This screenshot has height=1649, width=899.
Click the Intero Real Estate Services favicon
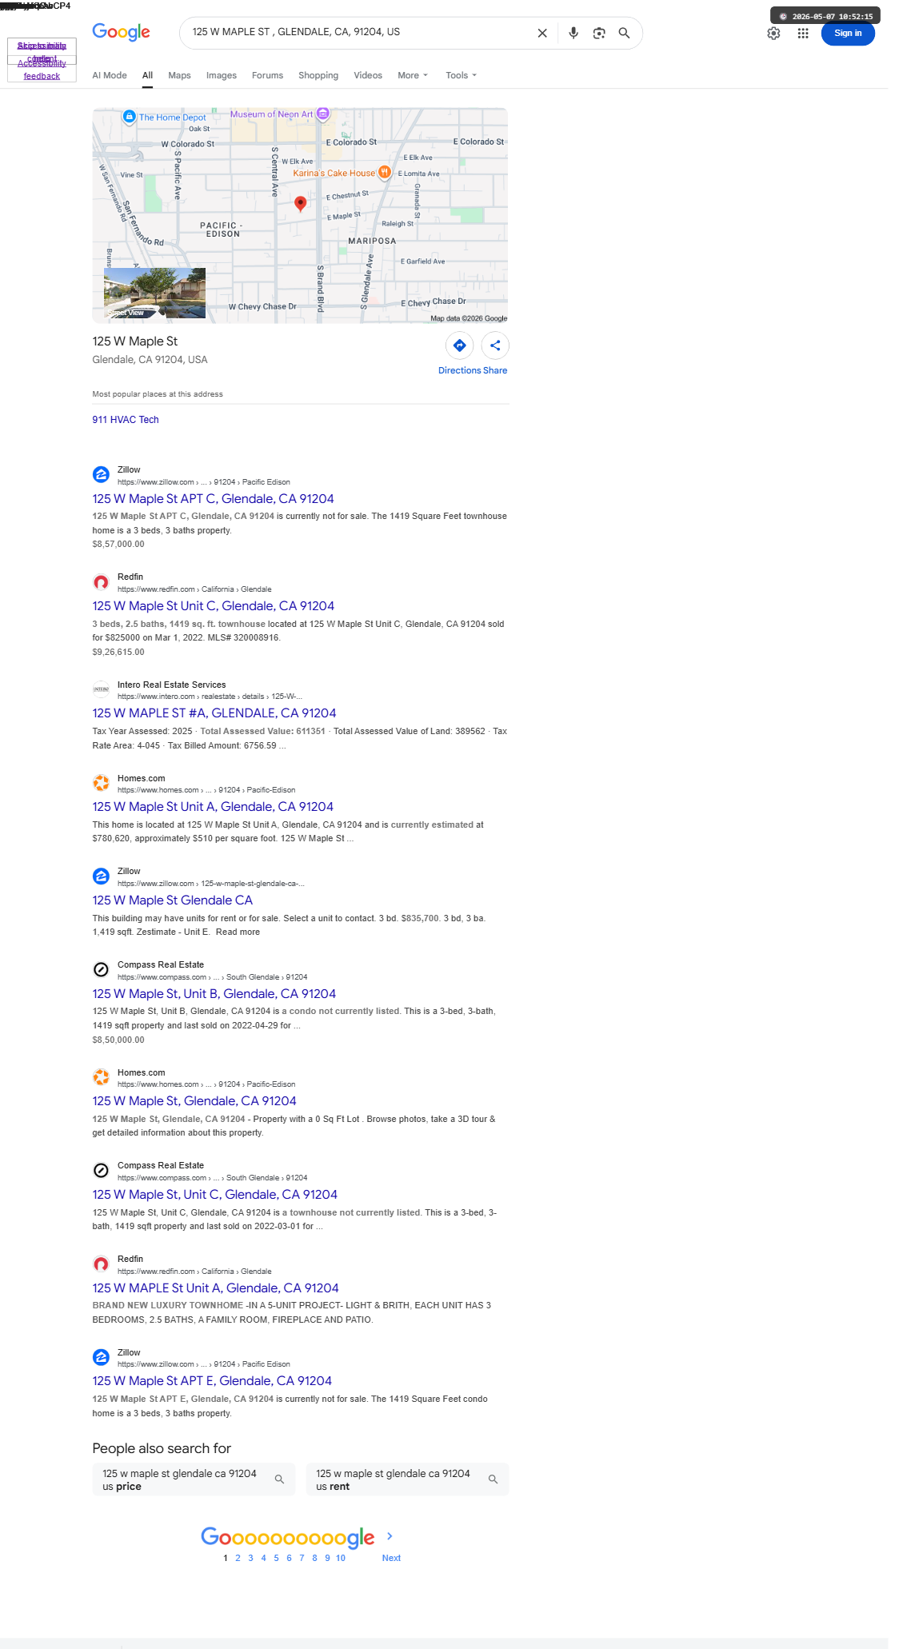pos(101,689)
